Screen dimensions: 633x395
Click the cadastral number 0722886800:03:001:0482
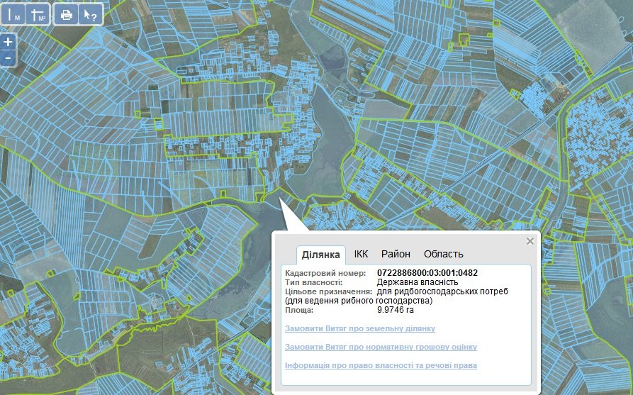click(x=427, y=273)
